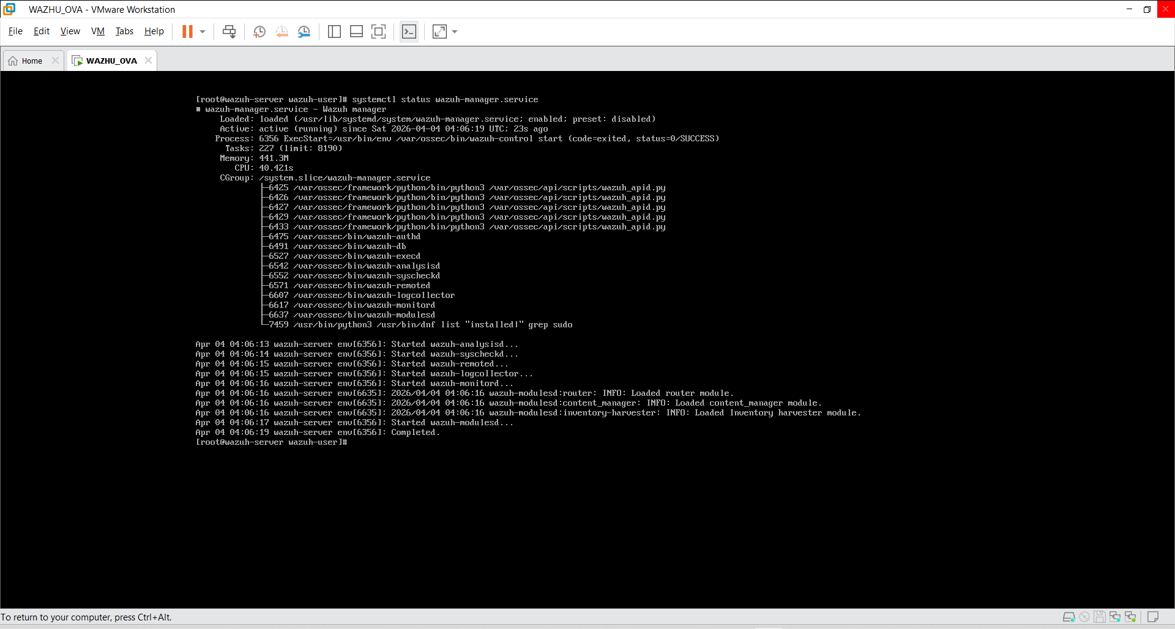This screenshot has width=1175, height=629.
Task: Open the message log note icon
Action: (1153, 617)
